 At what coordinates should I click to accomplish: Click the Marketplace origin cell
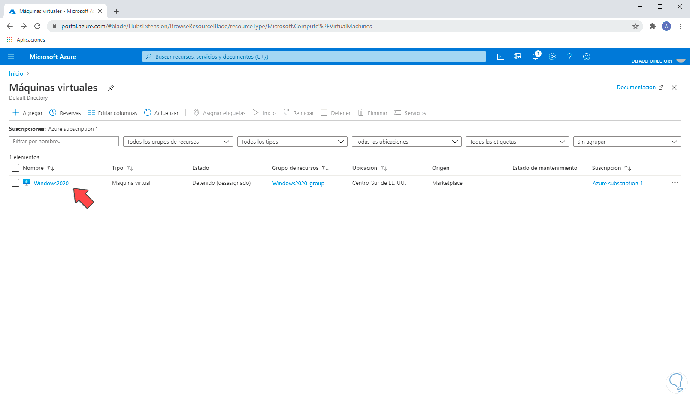coord(447,183)
